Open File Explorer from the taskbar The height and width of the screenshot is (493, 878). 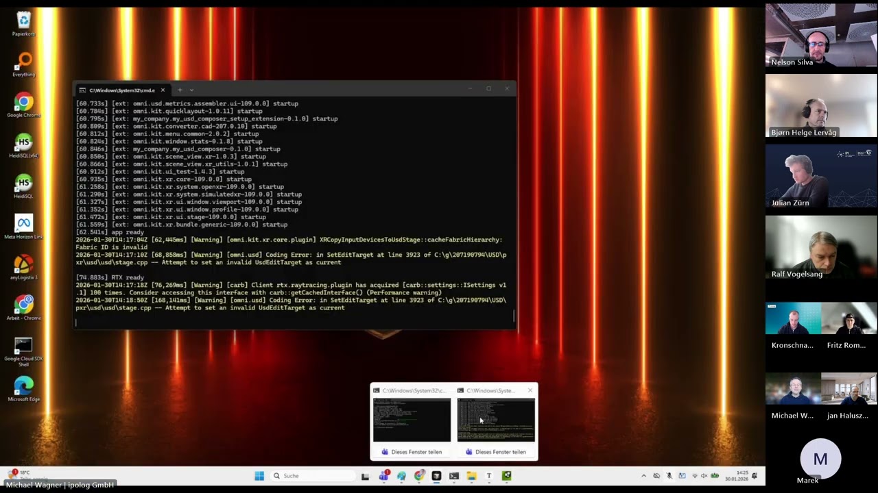[x=472, y=476]
